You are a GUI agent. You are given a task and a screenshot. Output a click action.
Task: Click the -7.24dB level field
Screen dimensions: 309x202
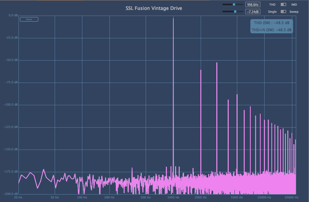(x=253, y=12)
